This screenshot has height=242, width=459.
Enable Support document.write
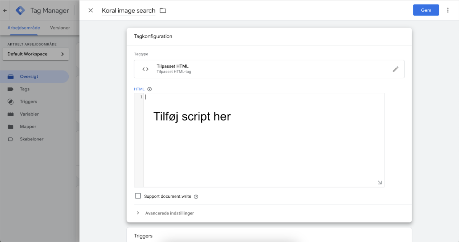click(x=138, y=196)
